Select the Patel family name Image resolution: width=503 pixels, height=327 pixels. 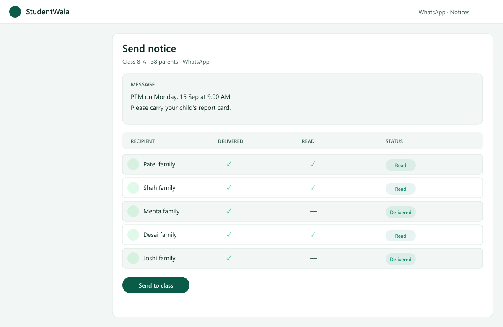(159, 164)
